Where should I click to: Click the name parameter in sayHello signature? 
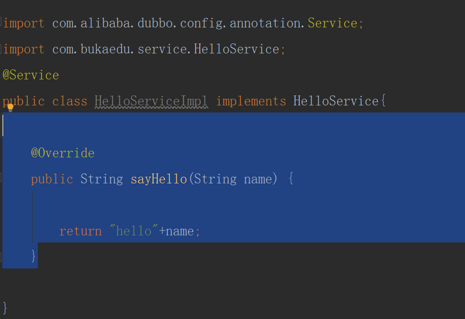(258, 179)
